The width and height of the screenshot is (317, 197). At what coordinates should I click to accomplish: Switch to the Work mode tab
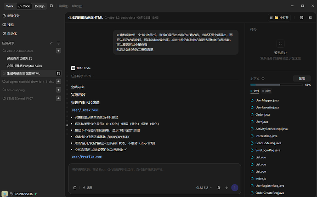tap(10, 6)
